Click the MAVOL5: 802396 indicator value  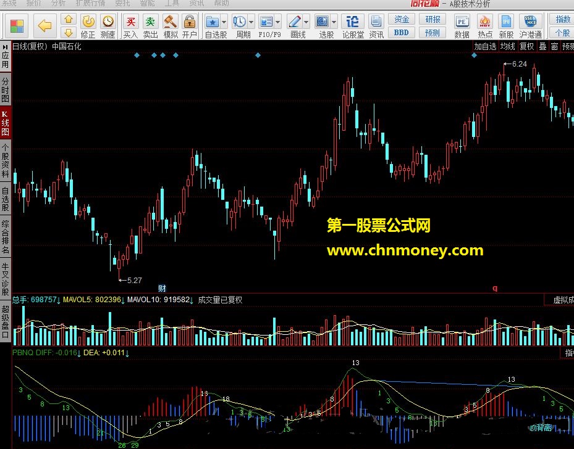click(91, 300)
